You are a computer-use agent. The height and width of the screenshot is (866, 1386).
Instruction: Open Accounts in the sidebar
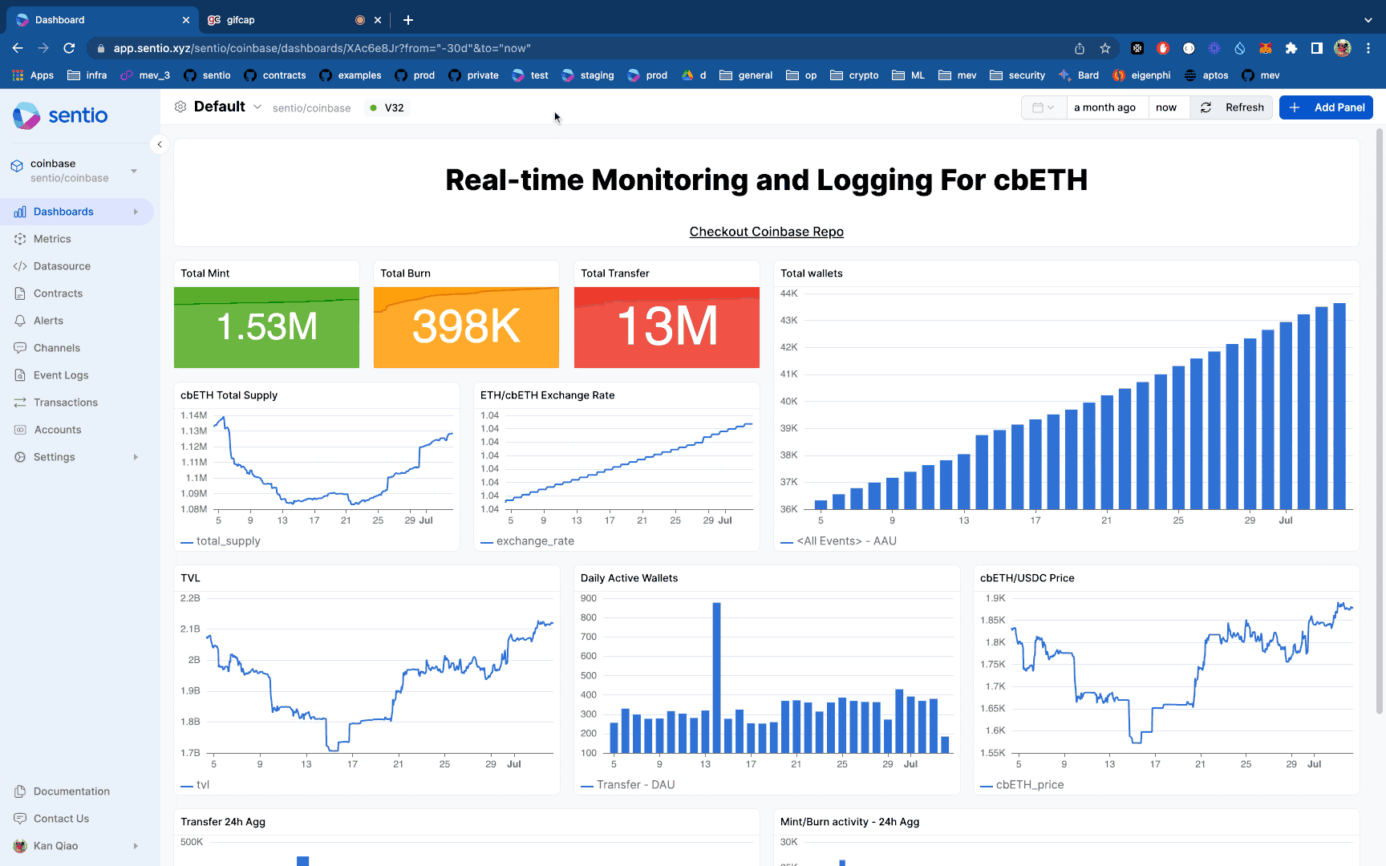pos(58,430)
